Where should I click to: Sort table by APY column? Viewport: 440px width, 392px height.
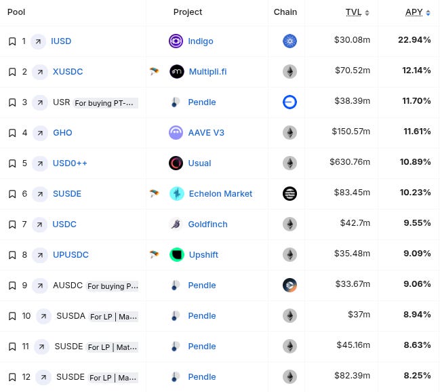coord(418,12)
